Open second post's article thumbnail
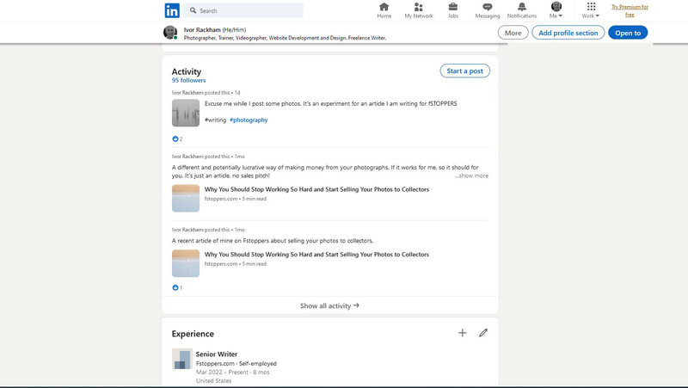The height and width of the screenshot is (388, 688). tap(186, 199)
